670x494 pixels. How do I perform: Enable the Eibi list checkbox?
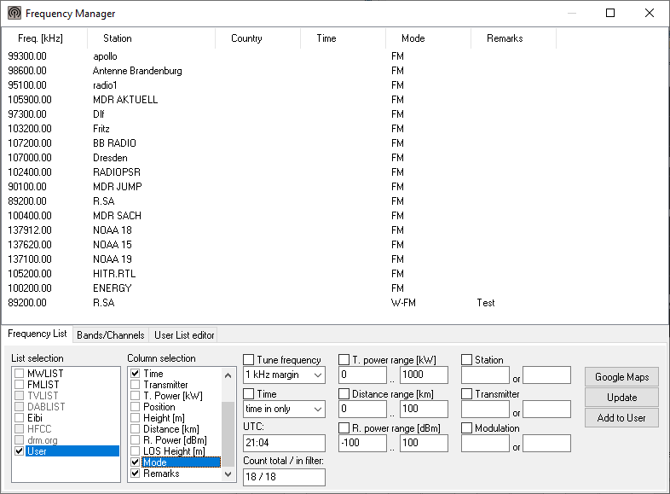[x=19, y=418]
